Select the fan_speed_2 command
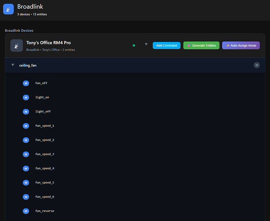Viewport: 270px width, 221px height. (45, 140)
